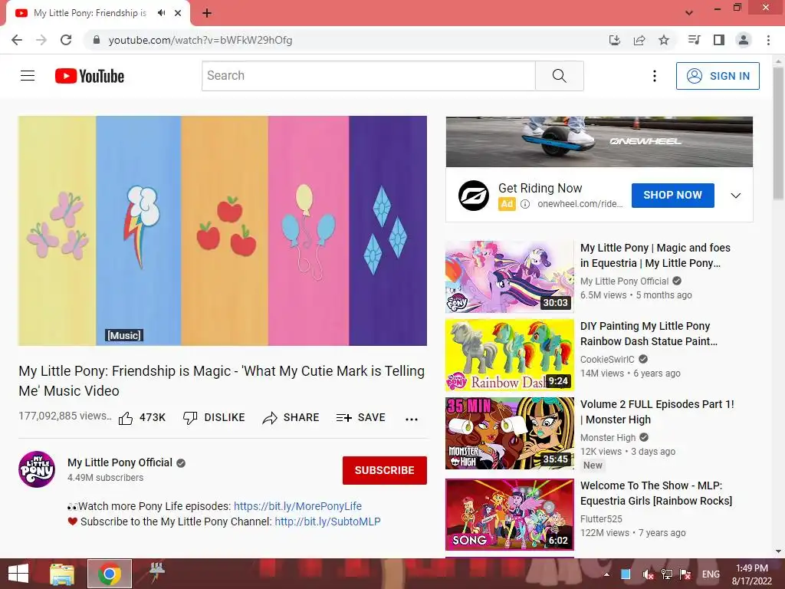Open the Welcome To The Show thumbnail
Image resolution: width=785 pixels, height=589 pixels.
point(510,515)
